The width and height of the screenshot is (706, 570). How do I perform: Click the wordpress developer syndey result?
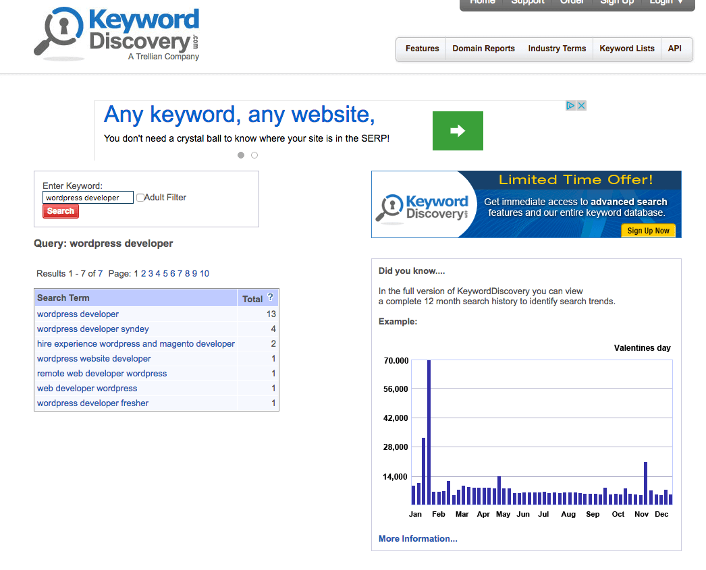click(93, 329)
